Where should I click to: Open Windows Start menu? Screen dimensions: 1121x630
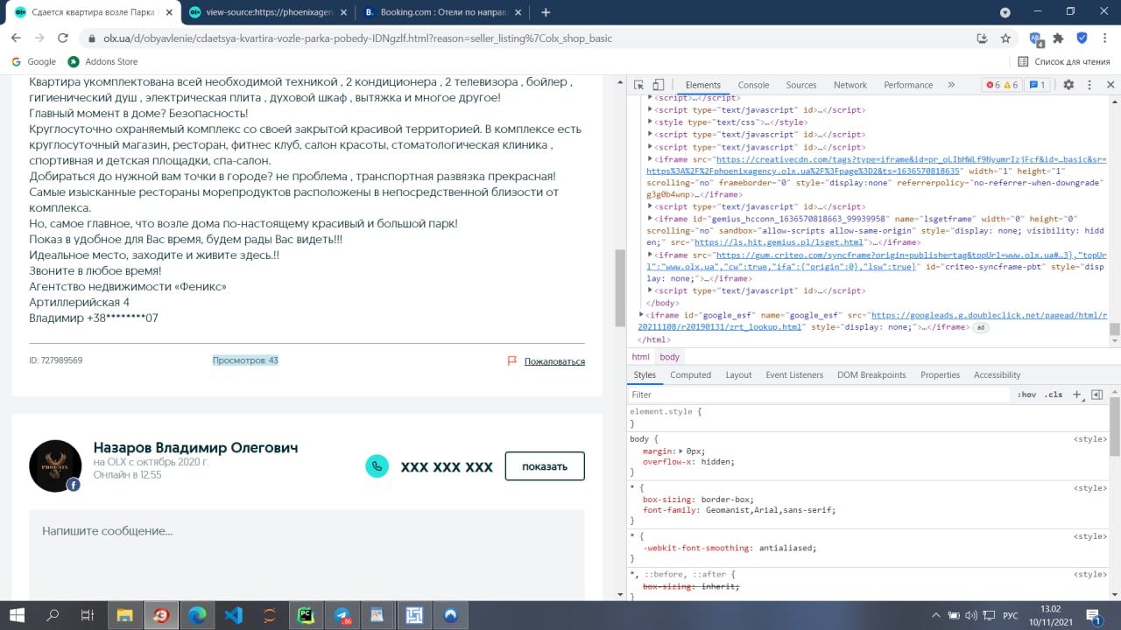pyautogui.click(x=18, y=615)
